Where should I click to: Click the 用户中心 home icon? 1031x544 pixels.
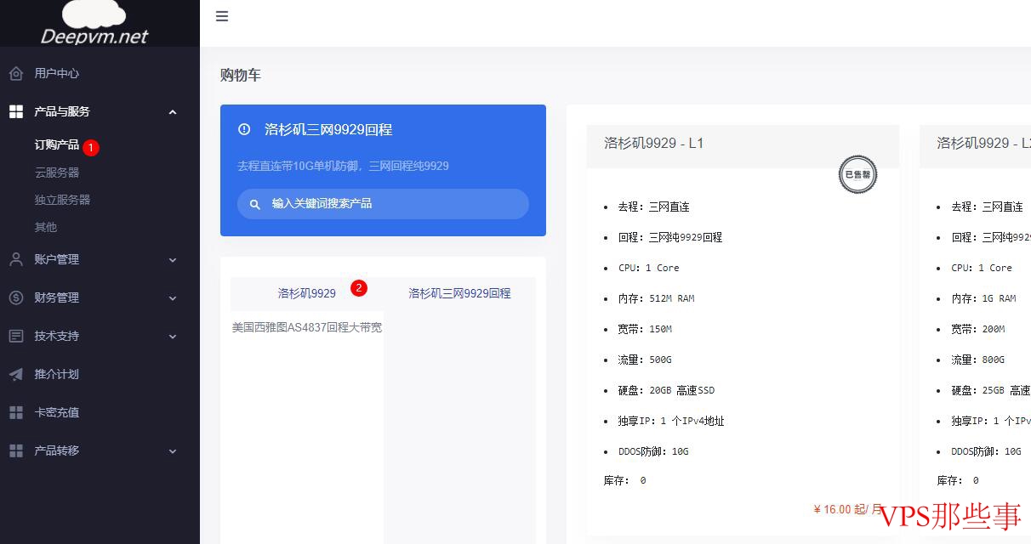pos(16,73)
